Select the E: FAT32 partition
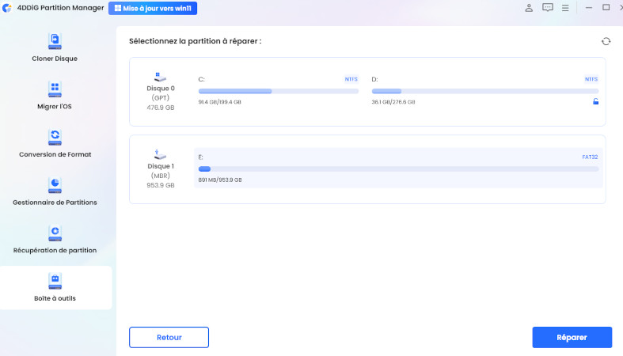 [x=398, y=168]
